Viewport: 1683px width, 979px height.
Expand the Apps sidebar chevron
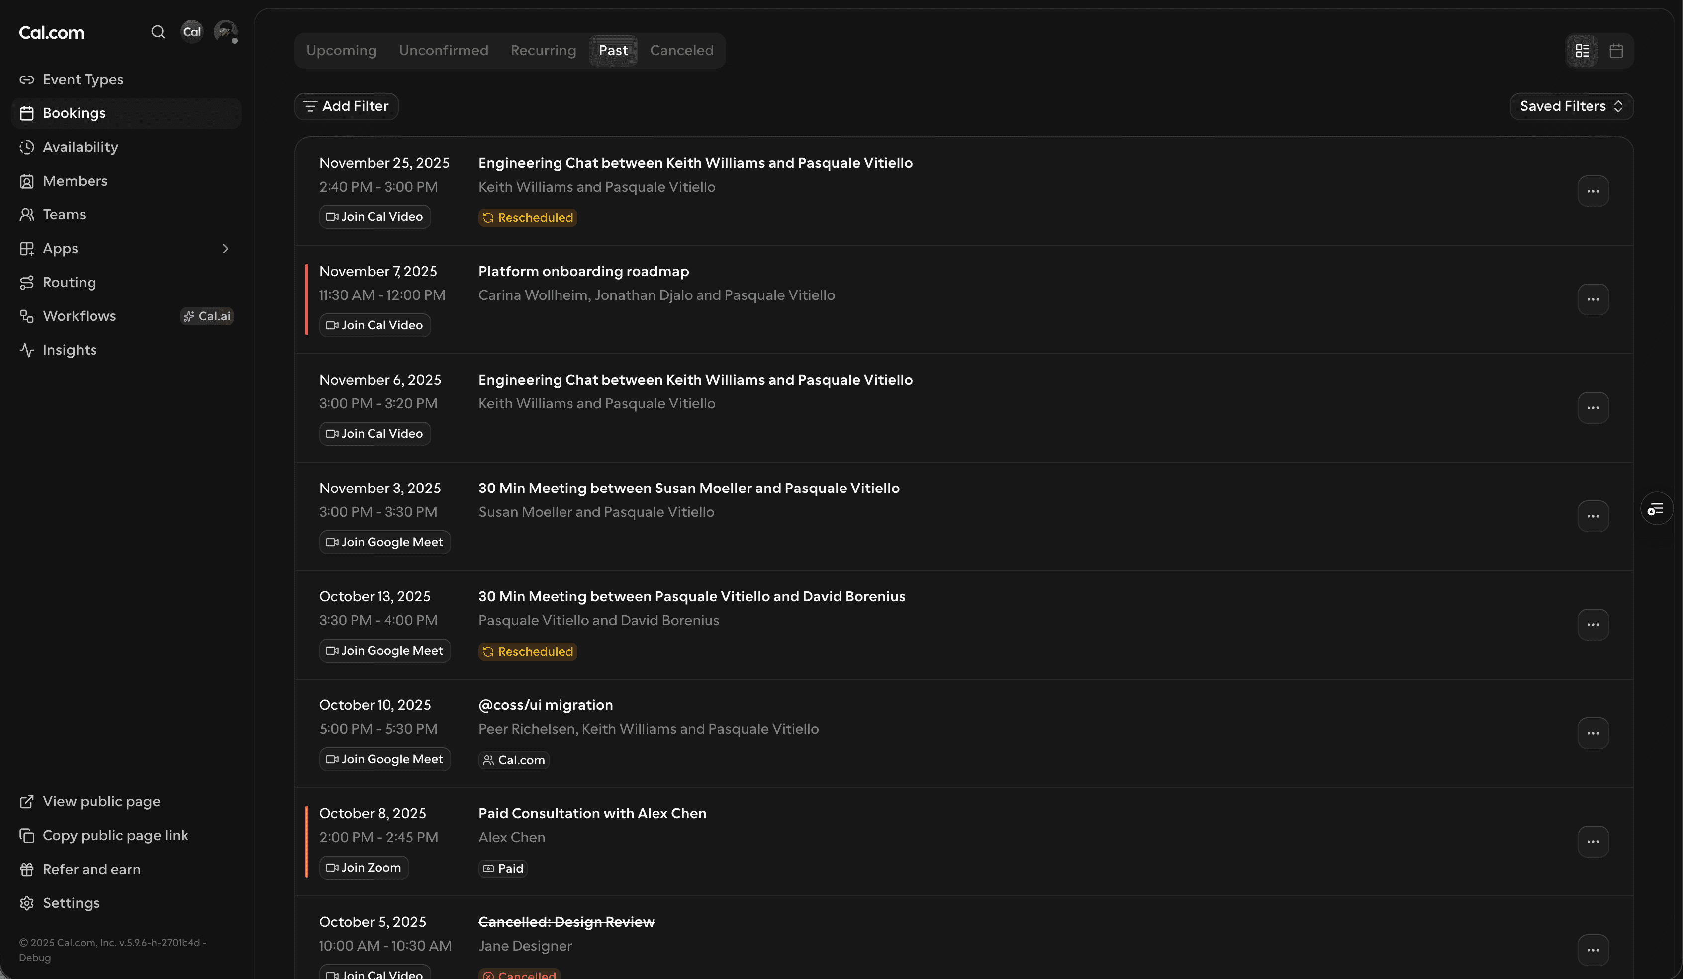226,249
